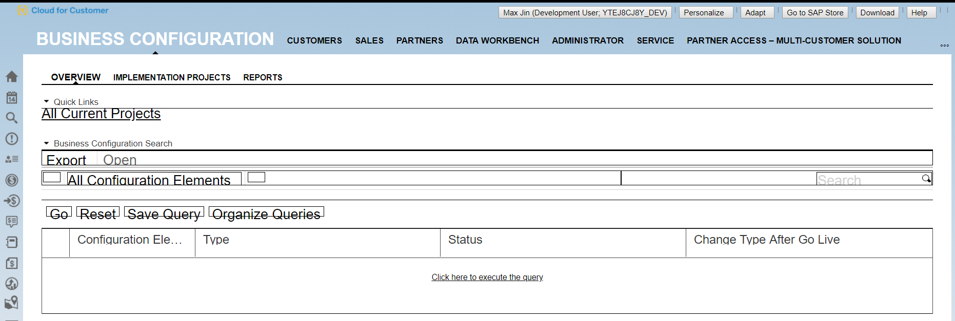Open the All Configuration Elements dropdown

coord(154,179)
